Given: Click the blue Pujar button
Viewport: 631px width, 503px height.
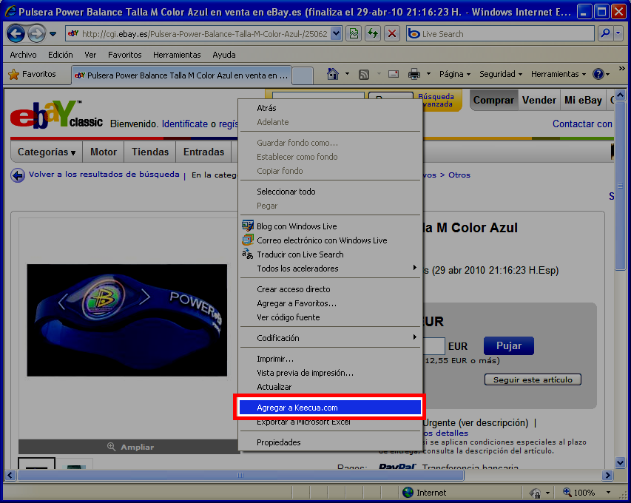Looking at the screenshot, I should [509, 345].
